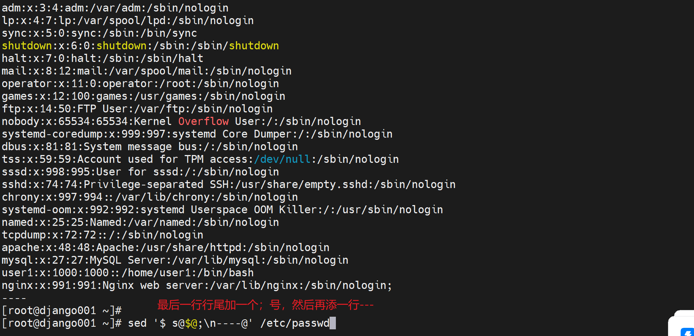Click the mysql MySQL Server line
Image resolution: width=694 pixels, height=336 pixels.
coord(175,260)
